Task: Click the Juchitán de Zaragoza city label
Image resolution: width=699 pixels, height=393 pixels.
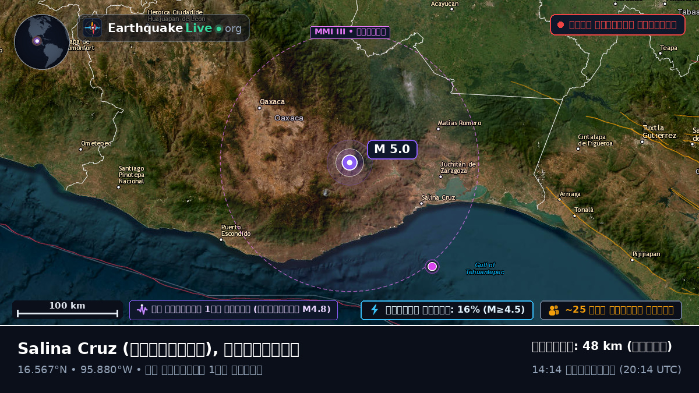Action: coord(458,168)
